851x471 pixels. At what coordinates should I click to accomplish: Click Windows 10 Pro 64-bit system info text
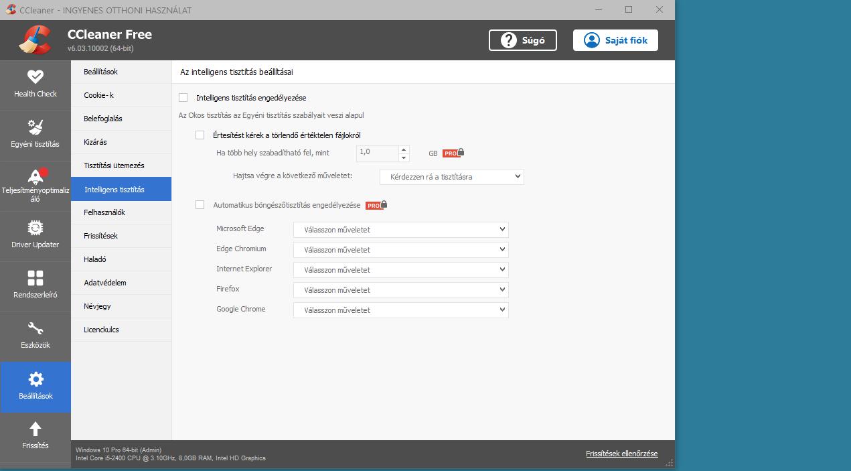(x=119, y=450)
